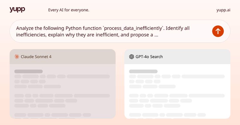240x125 pixels.
Task: Click the `process_data_inefficiently` function name in the prompt
Action: pyautogui.click(x=133, y=28)
